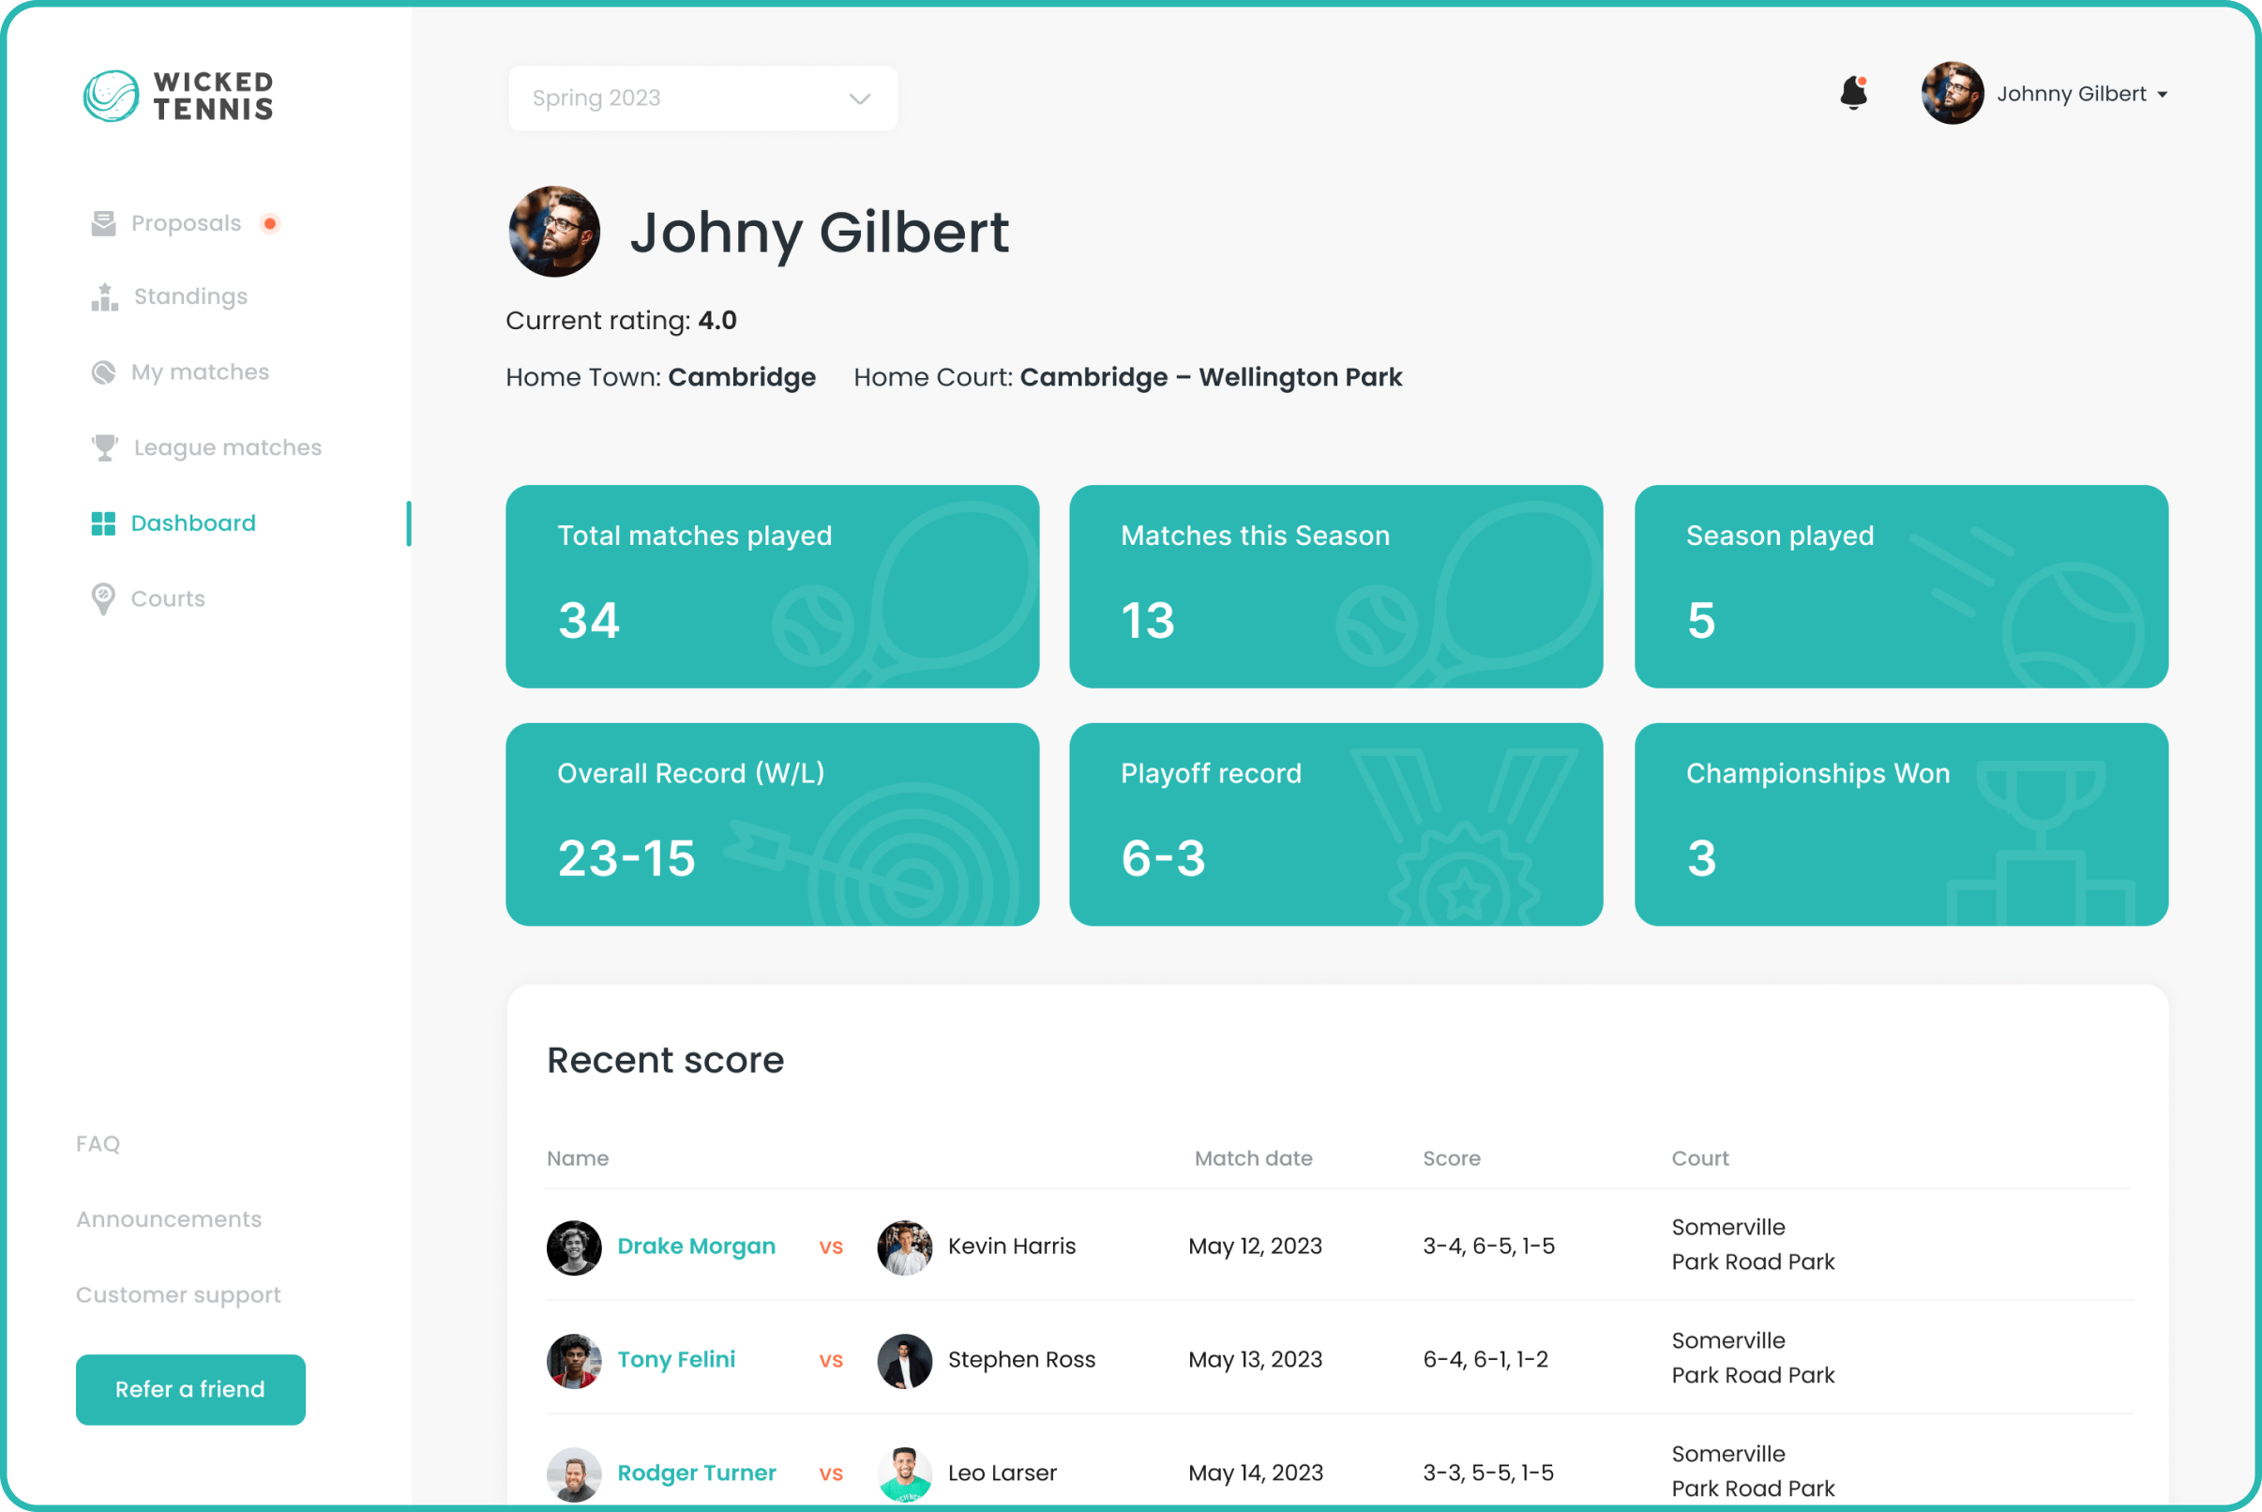Open Drake Morgan's player link
Screen dimensions: 2262x1512
(695, 1246)
